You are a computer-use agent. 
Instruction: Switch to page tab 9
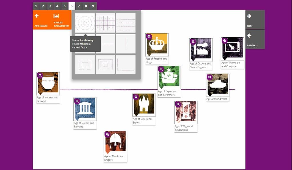coord(93,6)
